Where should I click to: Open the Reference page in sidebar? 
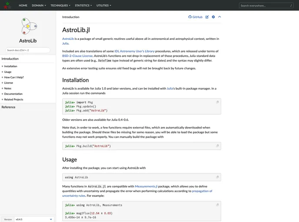[8, 107]
